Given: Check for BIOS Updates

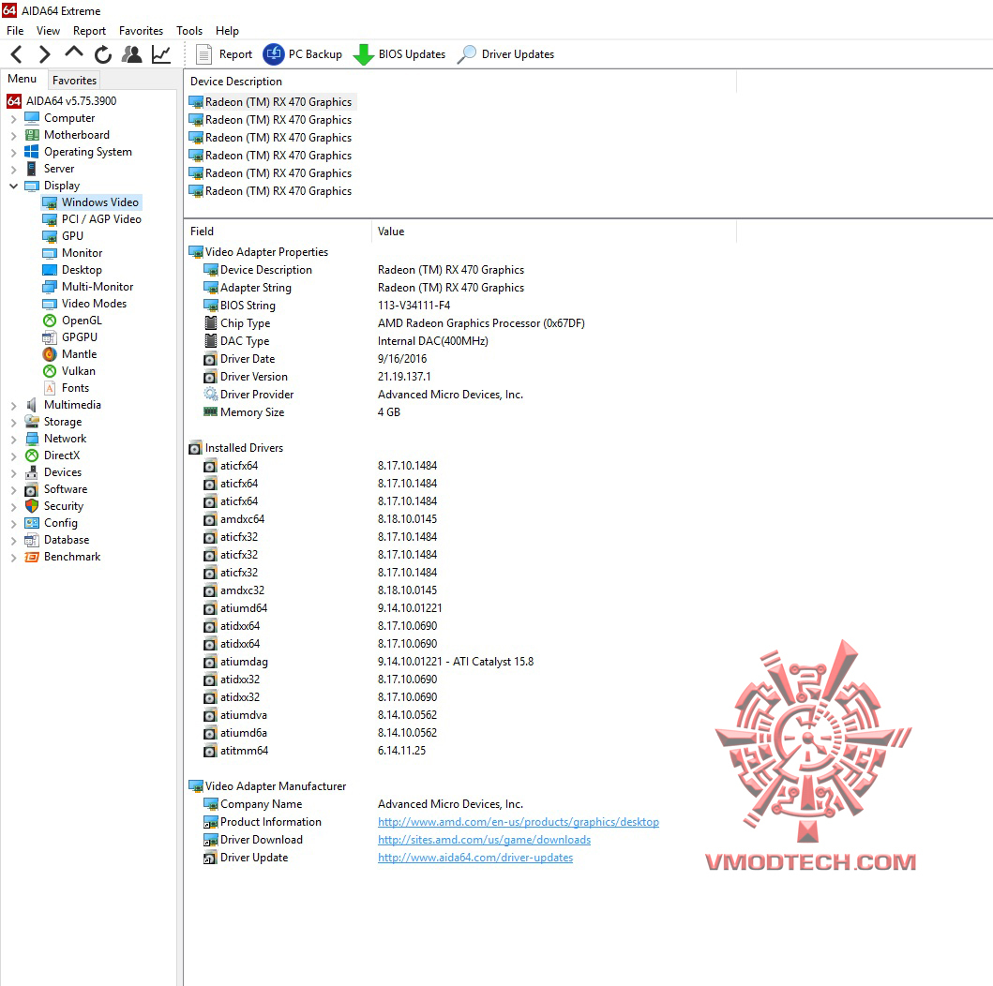Looking at the screenshot, I should 399,54.
